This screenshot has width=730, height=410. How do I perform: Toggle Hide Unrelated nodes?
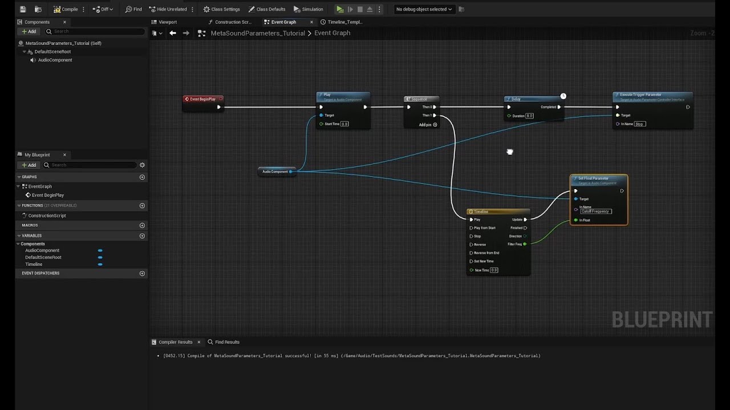pos(168,9)
